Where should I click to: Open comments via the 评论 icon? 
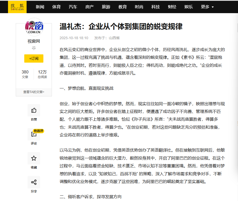[x=34, y=135]
